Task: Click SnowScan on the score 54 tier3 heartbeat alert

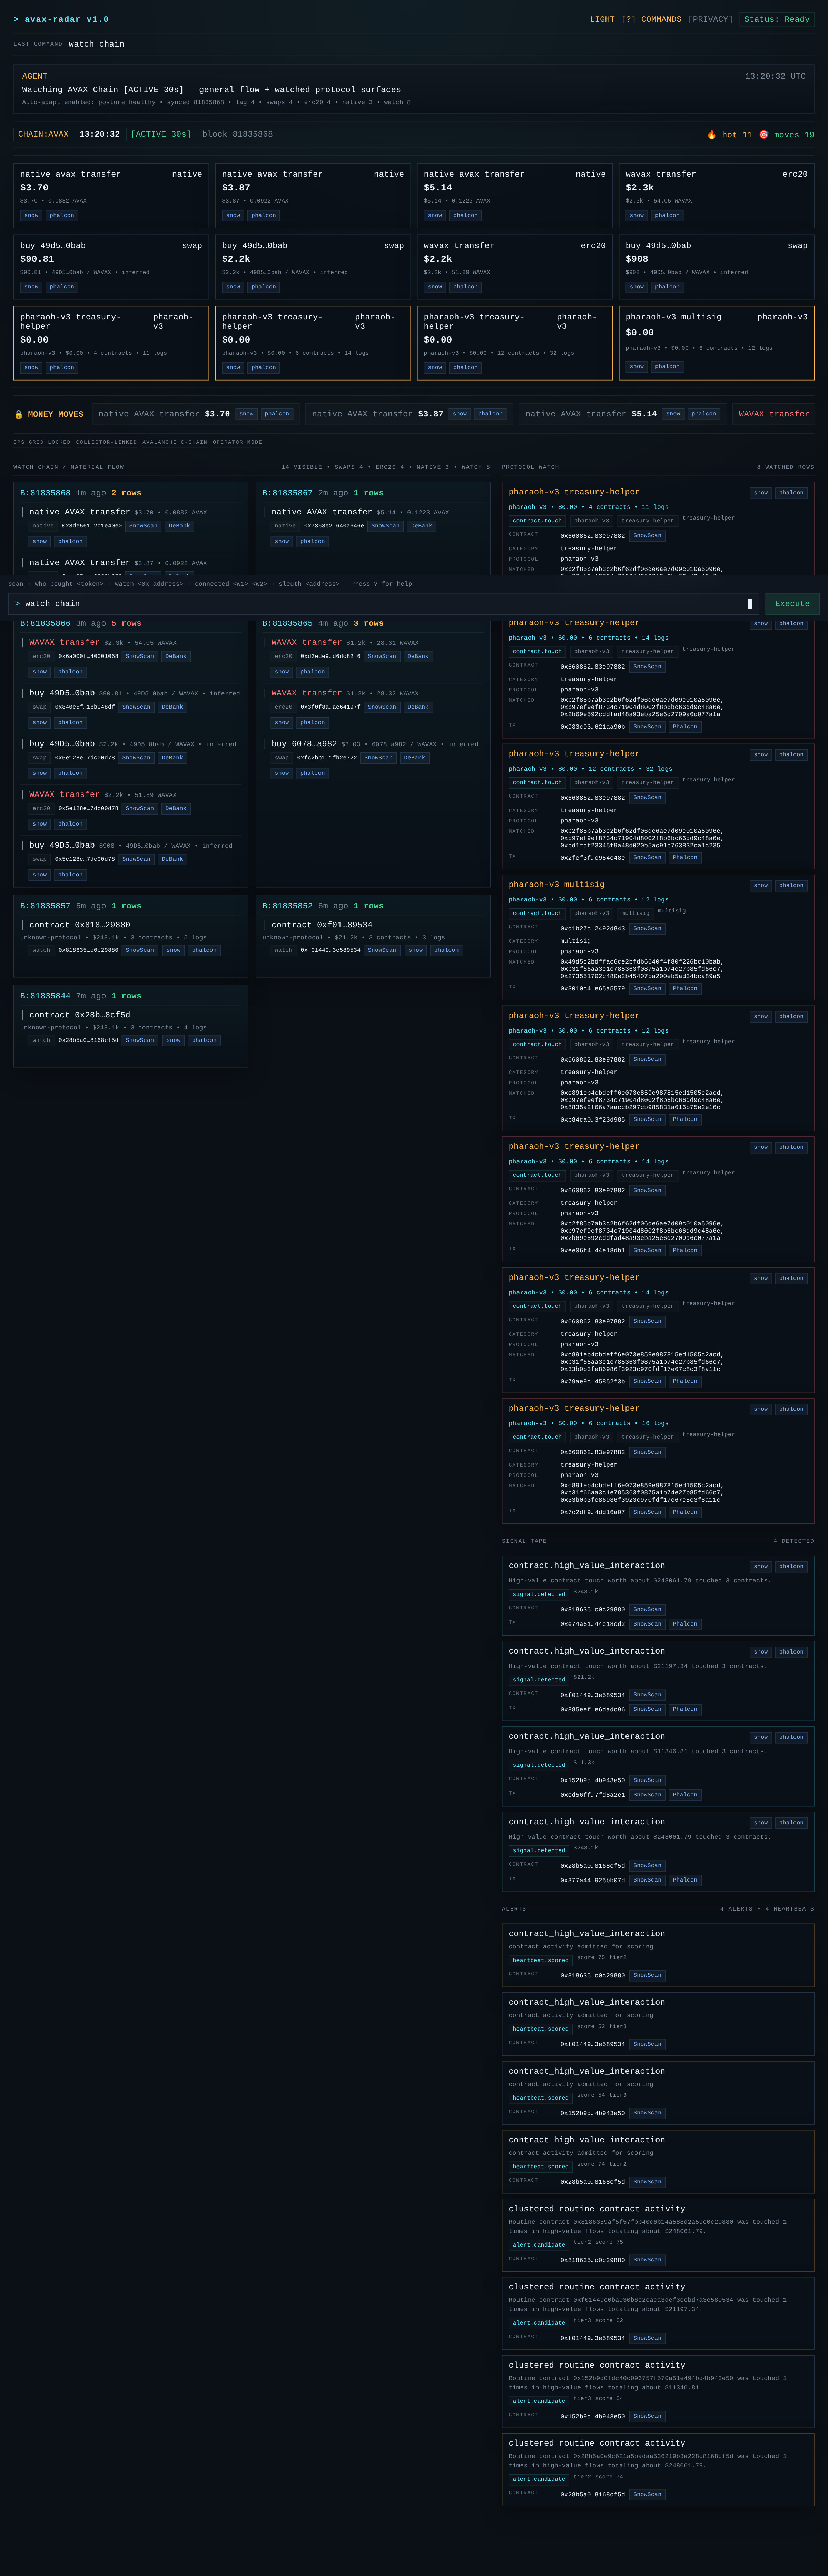Action: 647,2113
